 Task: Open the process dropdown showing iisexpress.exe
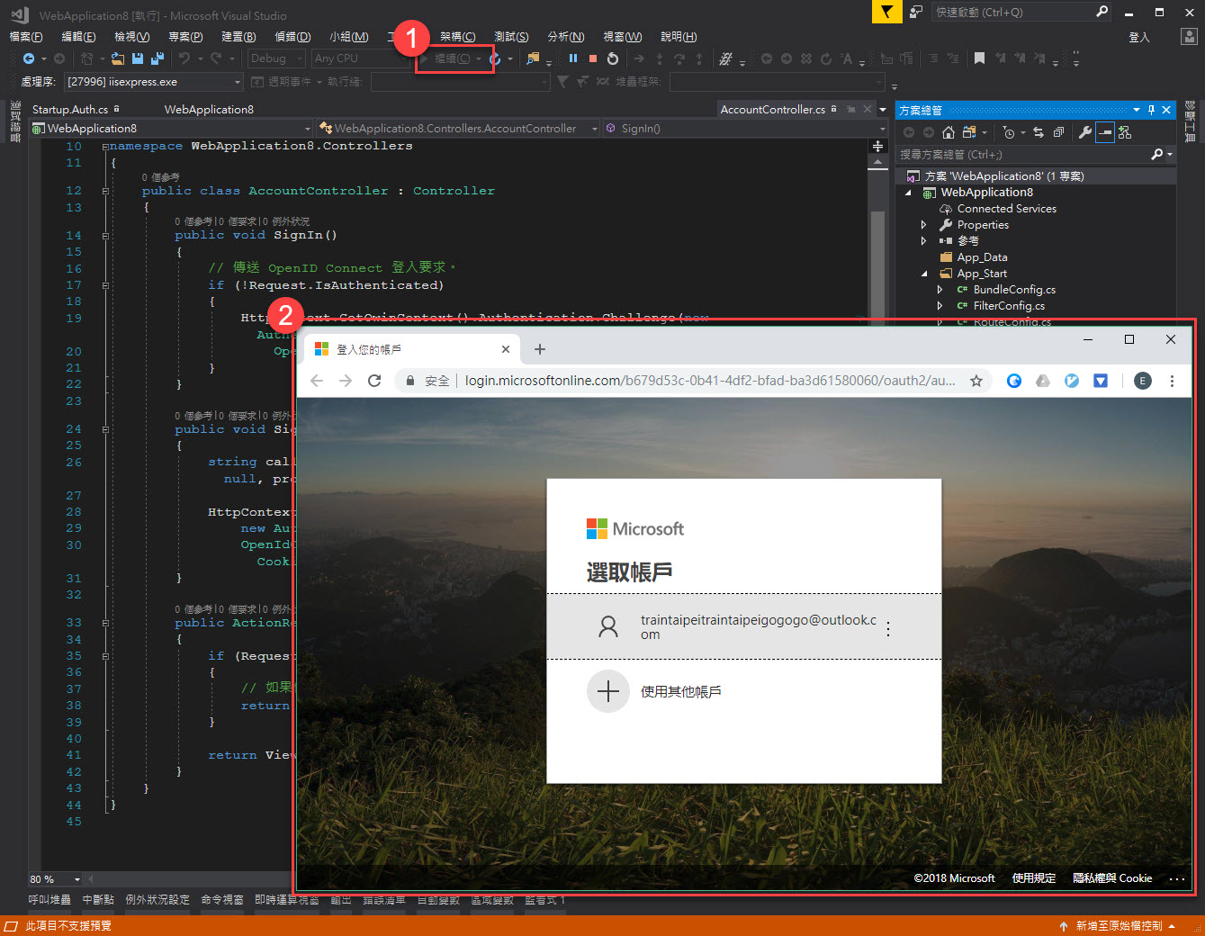coord(153,82)
